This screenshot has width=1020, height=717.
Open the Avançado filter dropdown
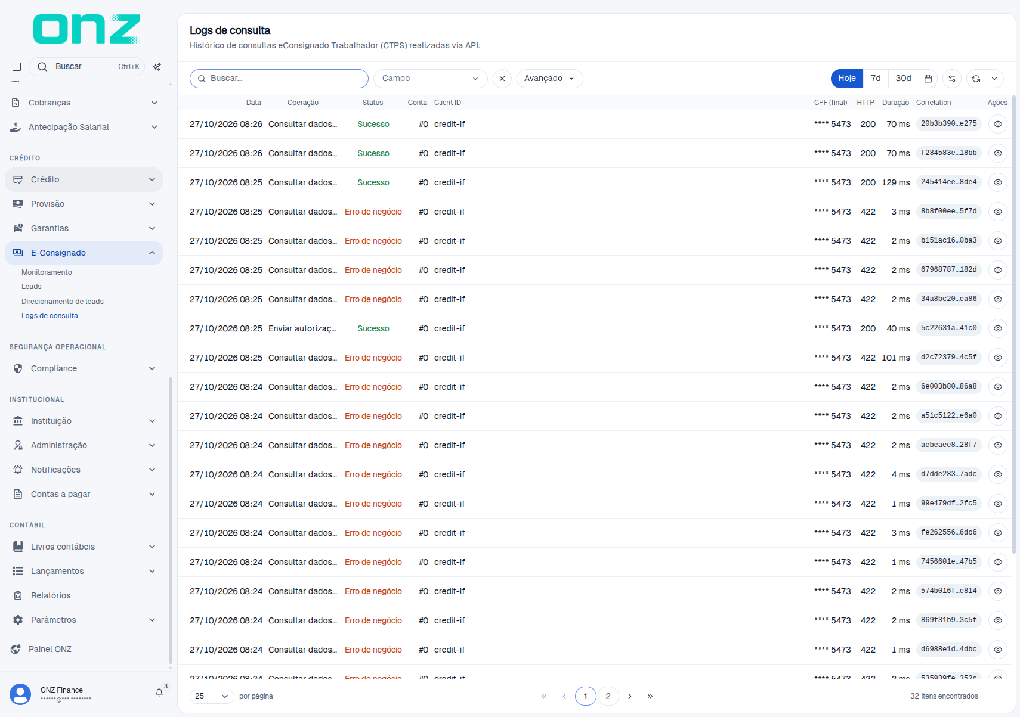tap(549, 79)
